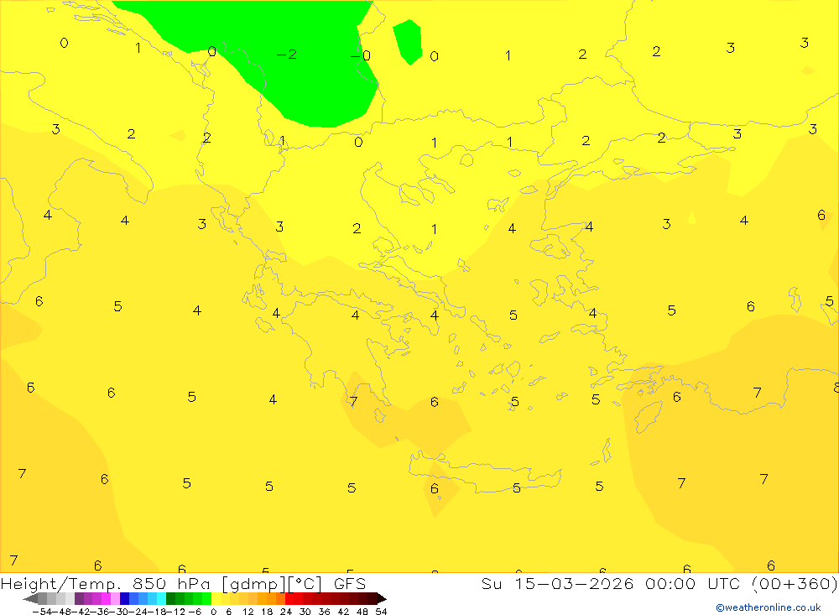Image resolution: width=839 pixels, height=615 pixels.
Task: Click the 'Su 15-03-2026' date text
Action: click(558, 583)
